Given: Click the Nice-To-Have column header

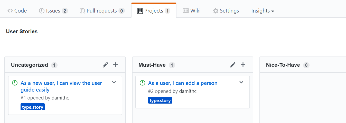Looking at the screenshot, I should pyautogui.click(x=283, y=65).
